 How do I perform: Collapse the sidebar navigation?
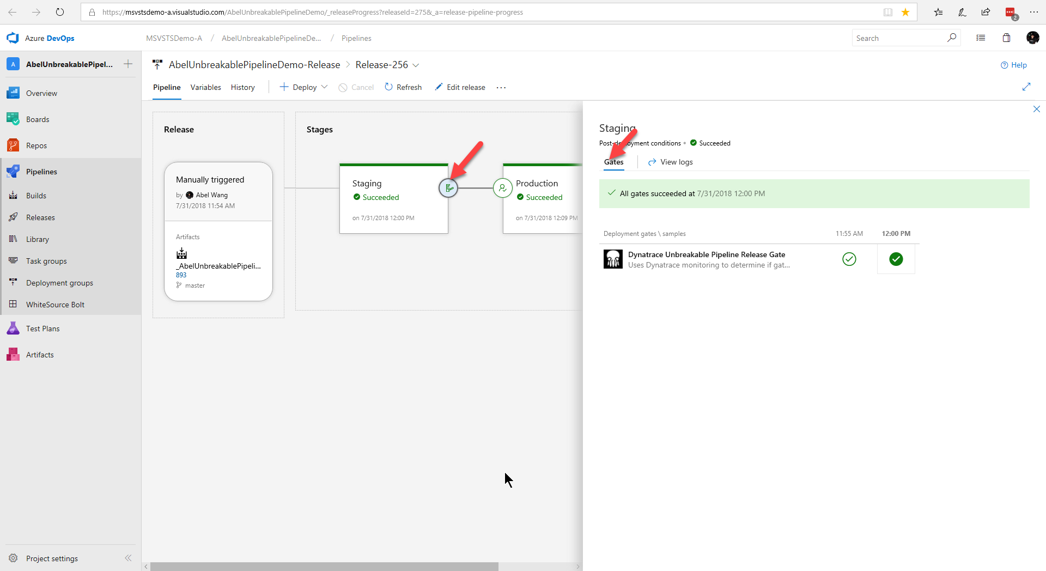pos(128,558)
